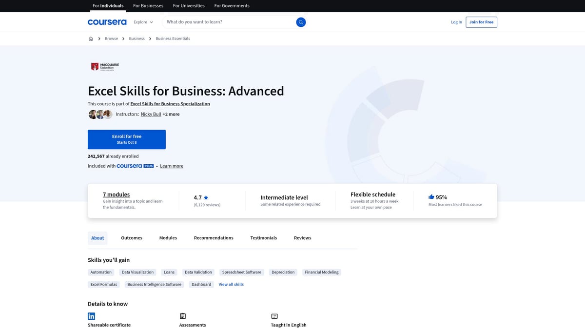585x329 pixels.
Task: Expand the +2 more instructors list
Action: pos(171,114)
